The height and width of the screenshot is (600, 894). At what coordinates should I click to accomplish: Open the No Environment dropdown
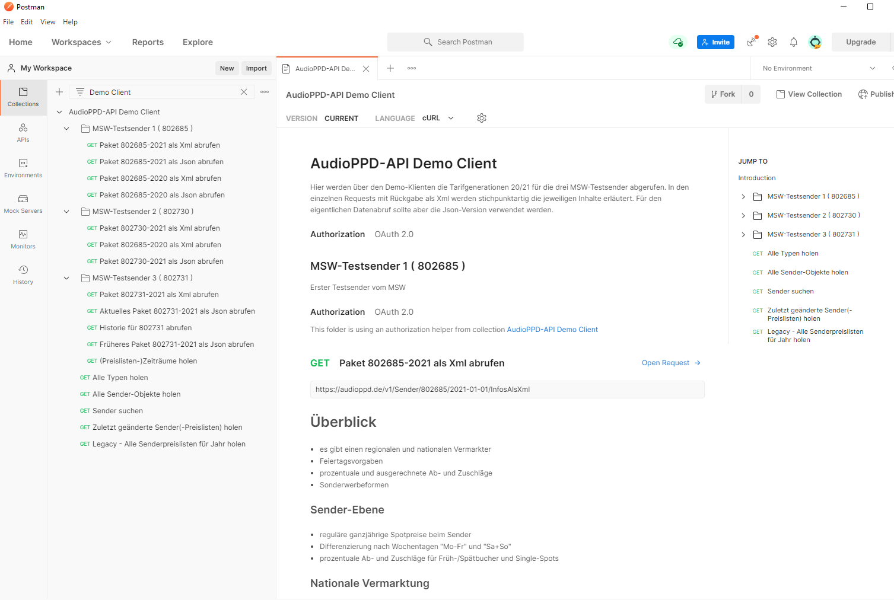pyautogui.click(x=819, y=68)
